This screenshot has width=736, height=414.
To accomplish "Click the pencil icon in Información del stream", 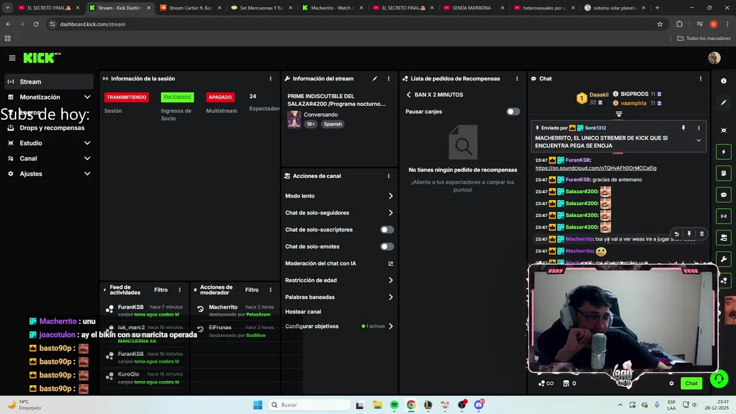I will [375, 79].
